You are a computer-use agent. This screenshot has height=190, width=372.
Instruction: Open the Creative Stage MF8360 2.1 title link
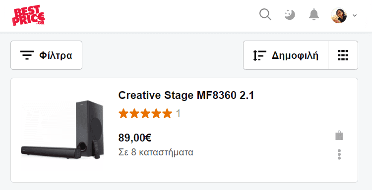(186, 95)
